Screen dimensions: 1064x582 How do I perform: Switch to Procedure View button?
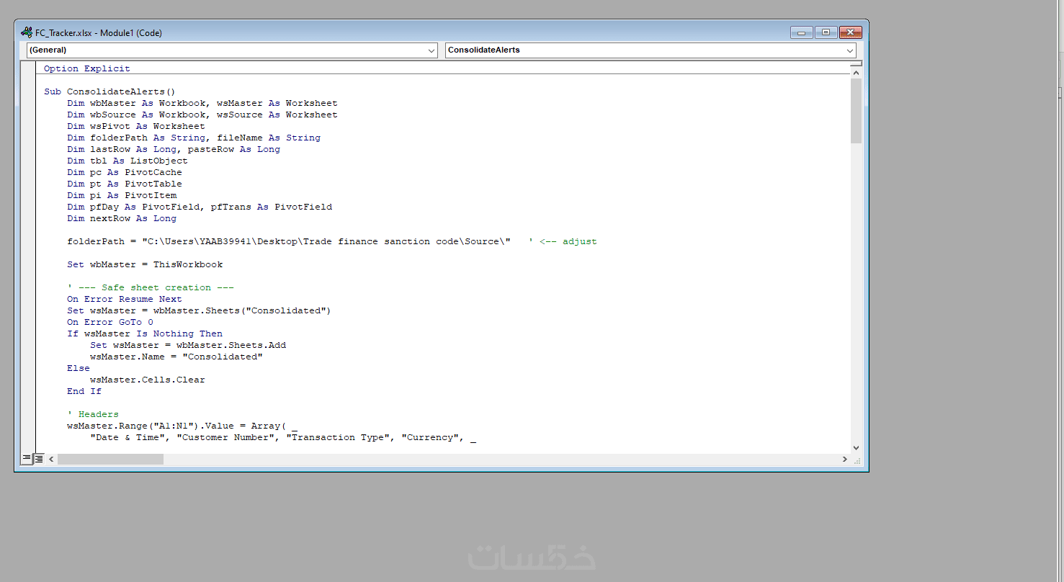click(27, 458)
